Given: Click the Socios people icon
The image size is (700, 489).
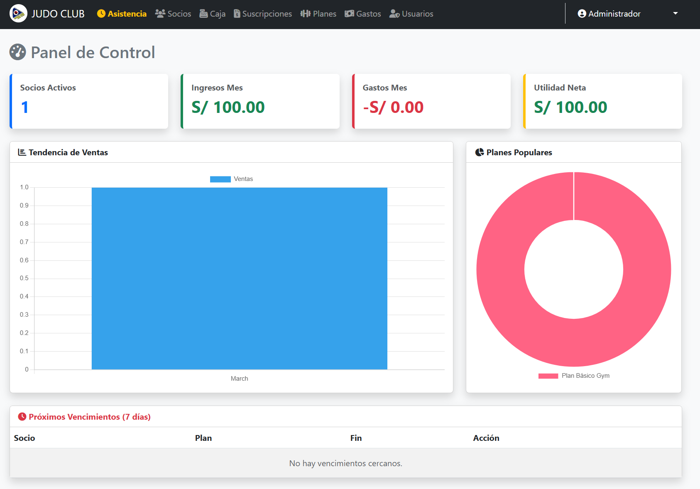Looking at the screenshot, I should coord(160,14).
